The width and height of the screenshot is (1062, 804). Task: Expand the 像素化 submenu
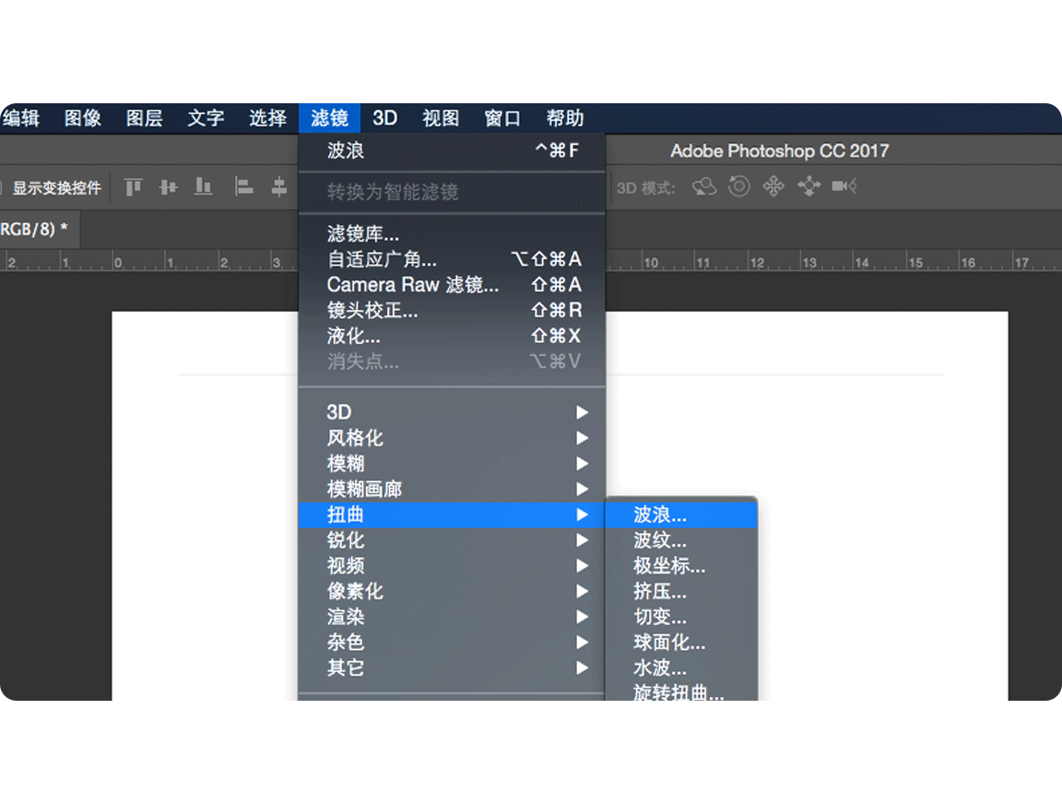452,591
